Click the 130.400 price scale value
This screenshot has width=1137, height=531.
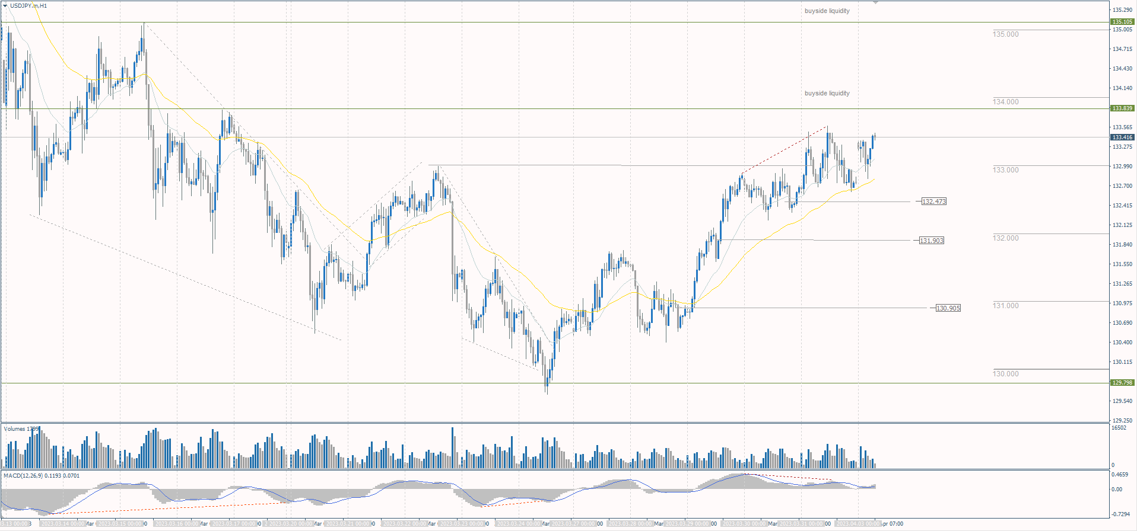[x=1122, y=343]
